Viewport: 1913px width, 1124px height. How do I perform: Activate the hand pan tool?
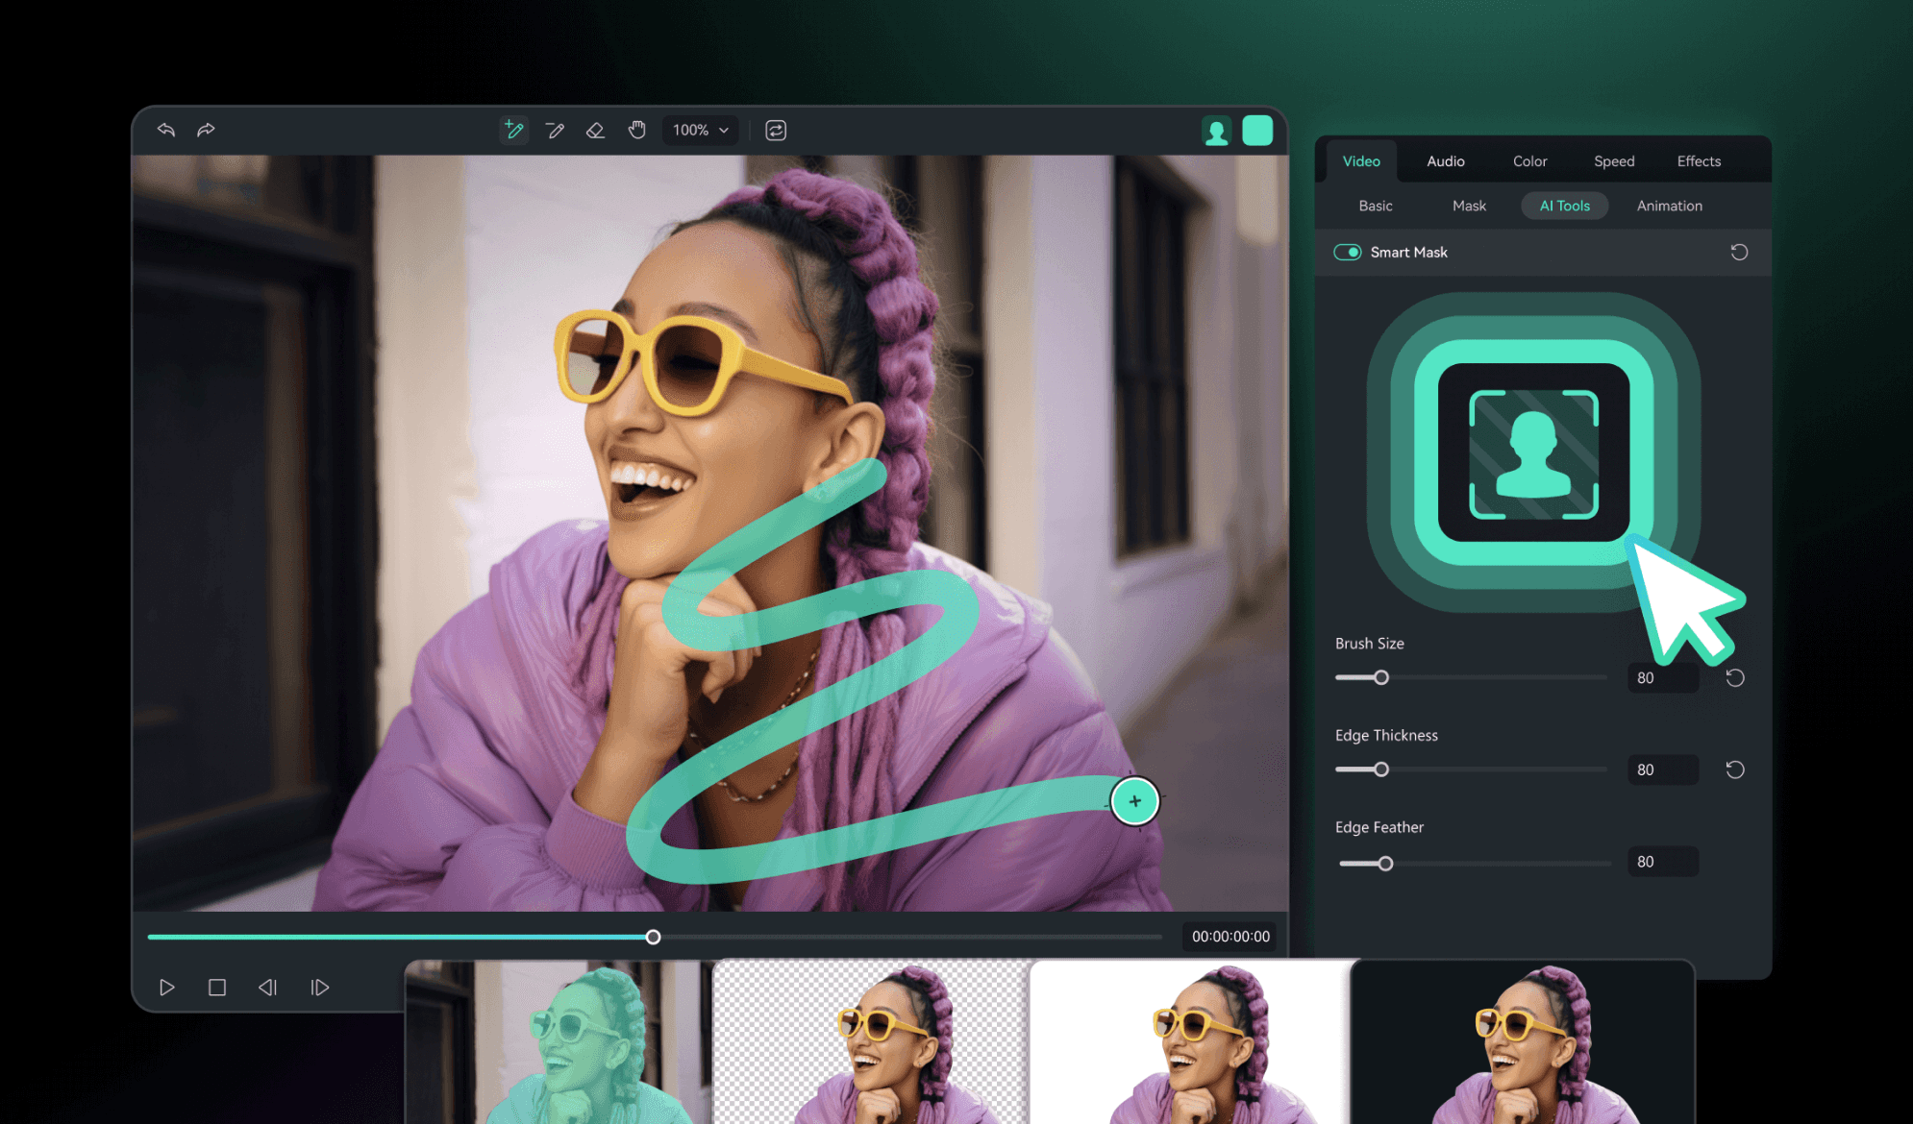pos(636,130)
